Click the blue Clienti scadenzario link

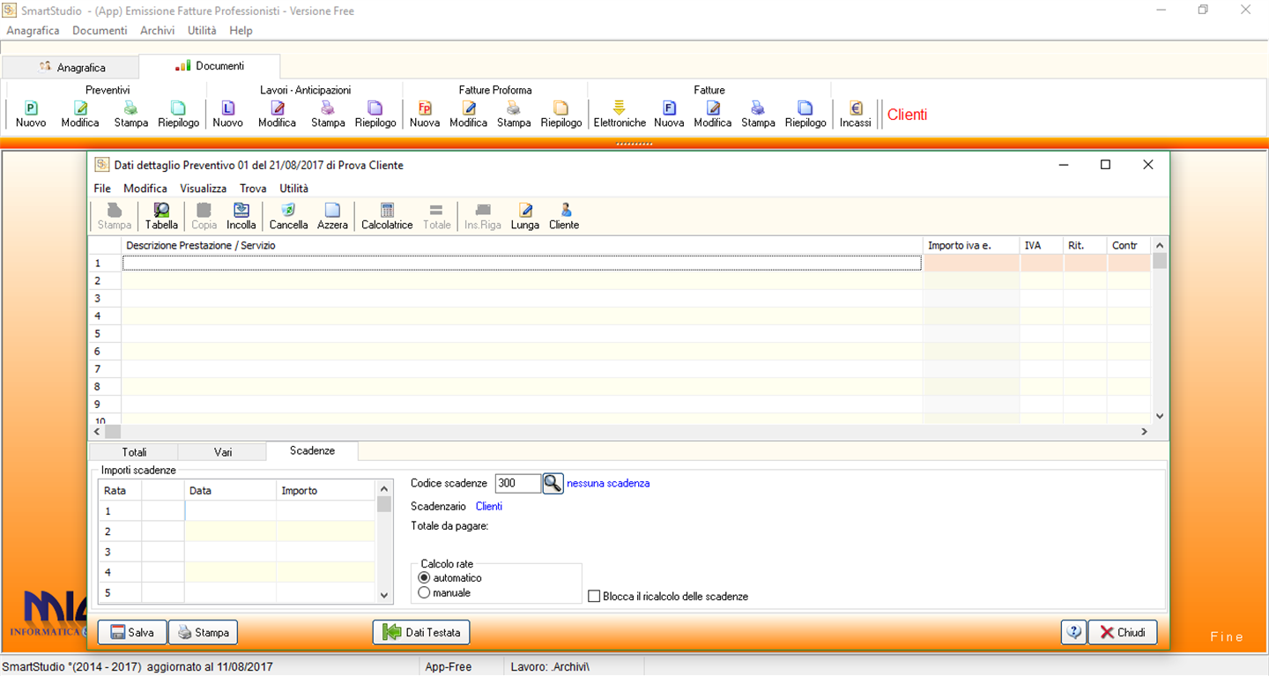click(x=489, y=506)
